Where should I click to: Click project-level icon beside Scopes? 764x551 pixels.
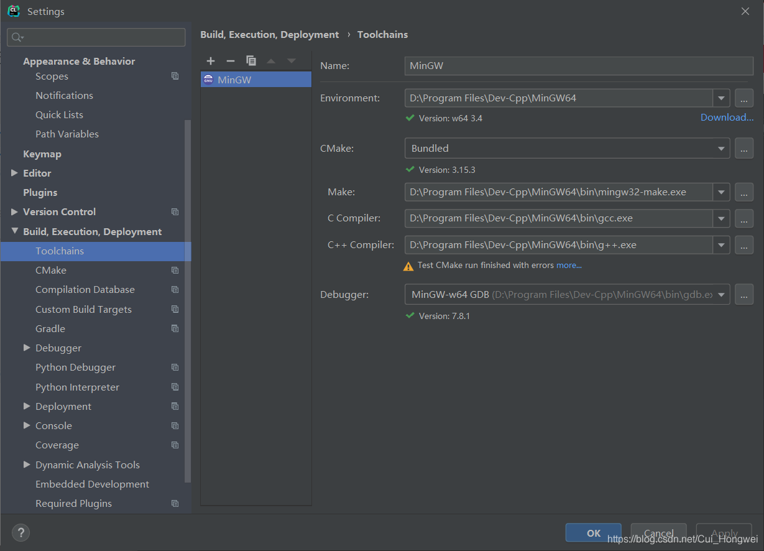click(x=175, y=76)
